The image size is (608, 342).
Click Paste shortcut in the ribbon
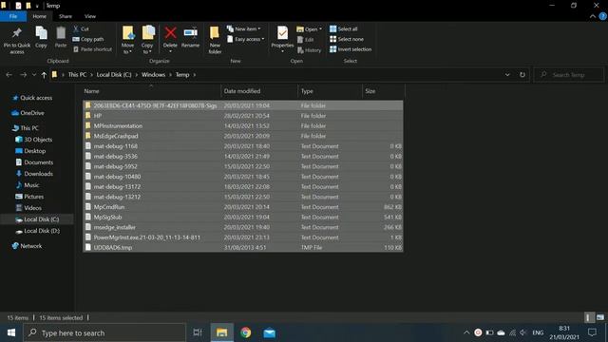click(93, 49)
